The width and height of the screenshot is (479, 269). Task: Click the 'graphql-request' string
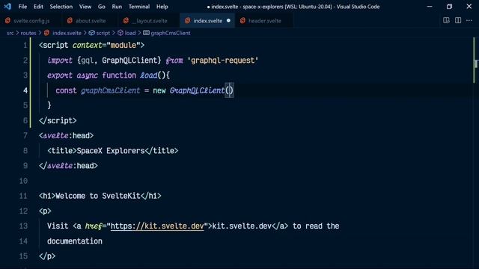pyautogui.click(x=223, y=61)
